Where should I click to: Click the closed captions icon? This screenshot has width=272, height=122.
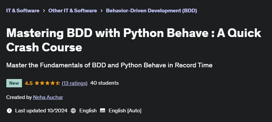tap(103, 111)
